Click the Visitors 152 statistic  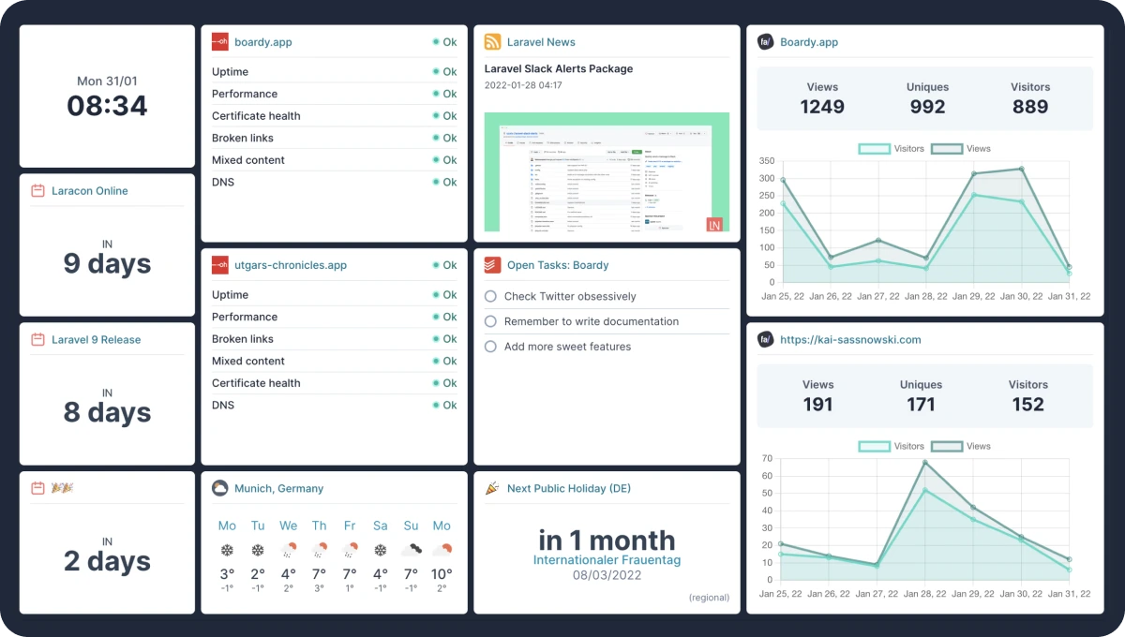tap(1028, 395)
